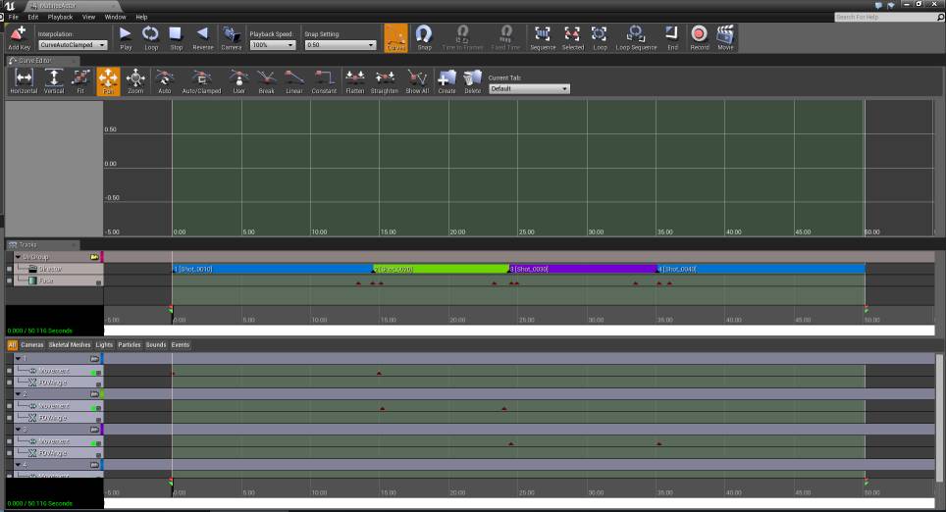Click the End toolbar icon
The height and width of the screenshot is (512, 946).
tap(672, 37)
